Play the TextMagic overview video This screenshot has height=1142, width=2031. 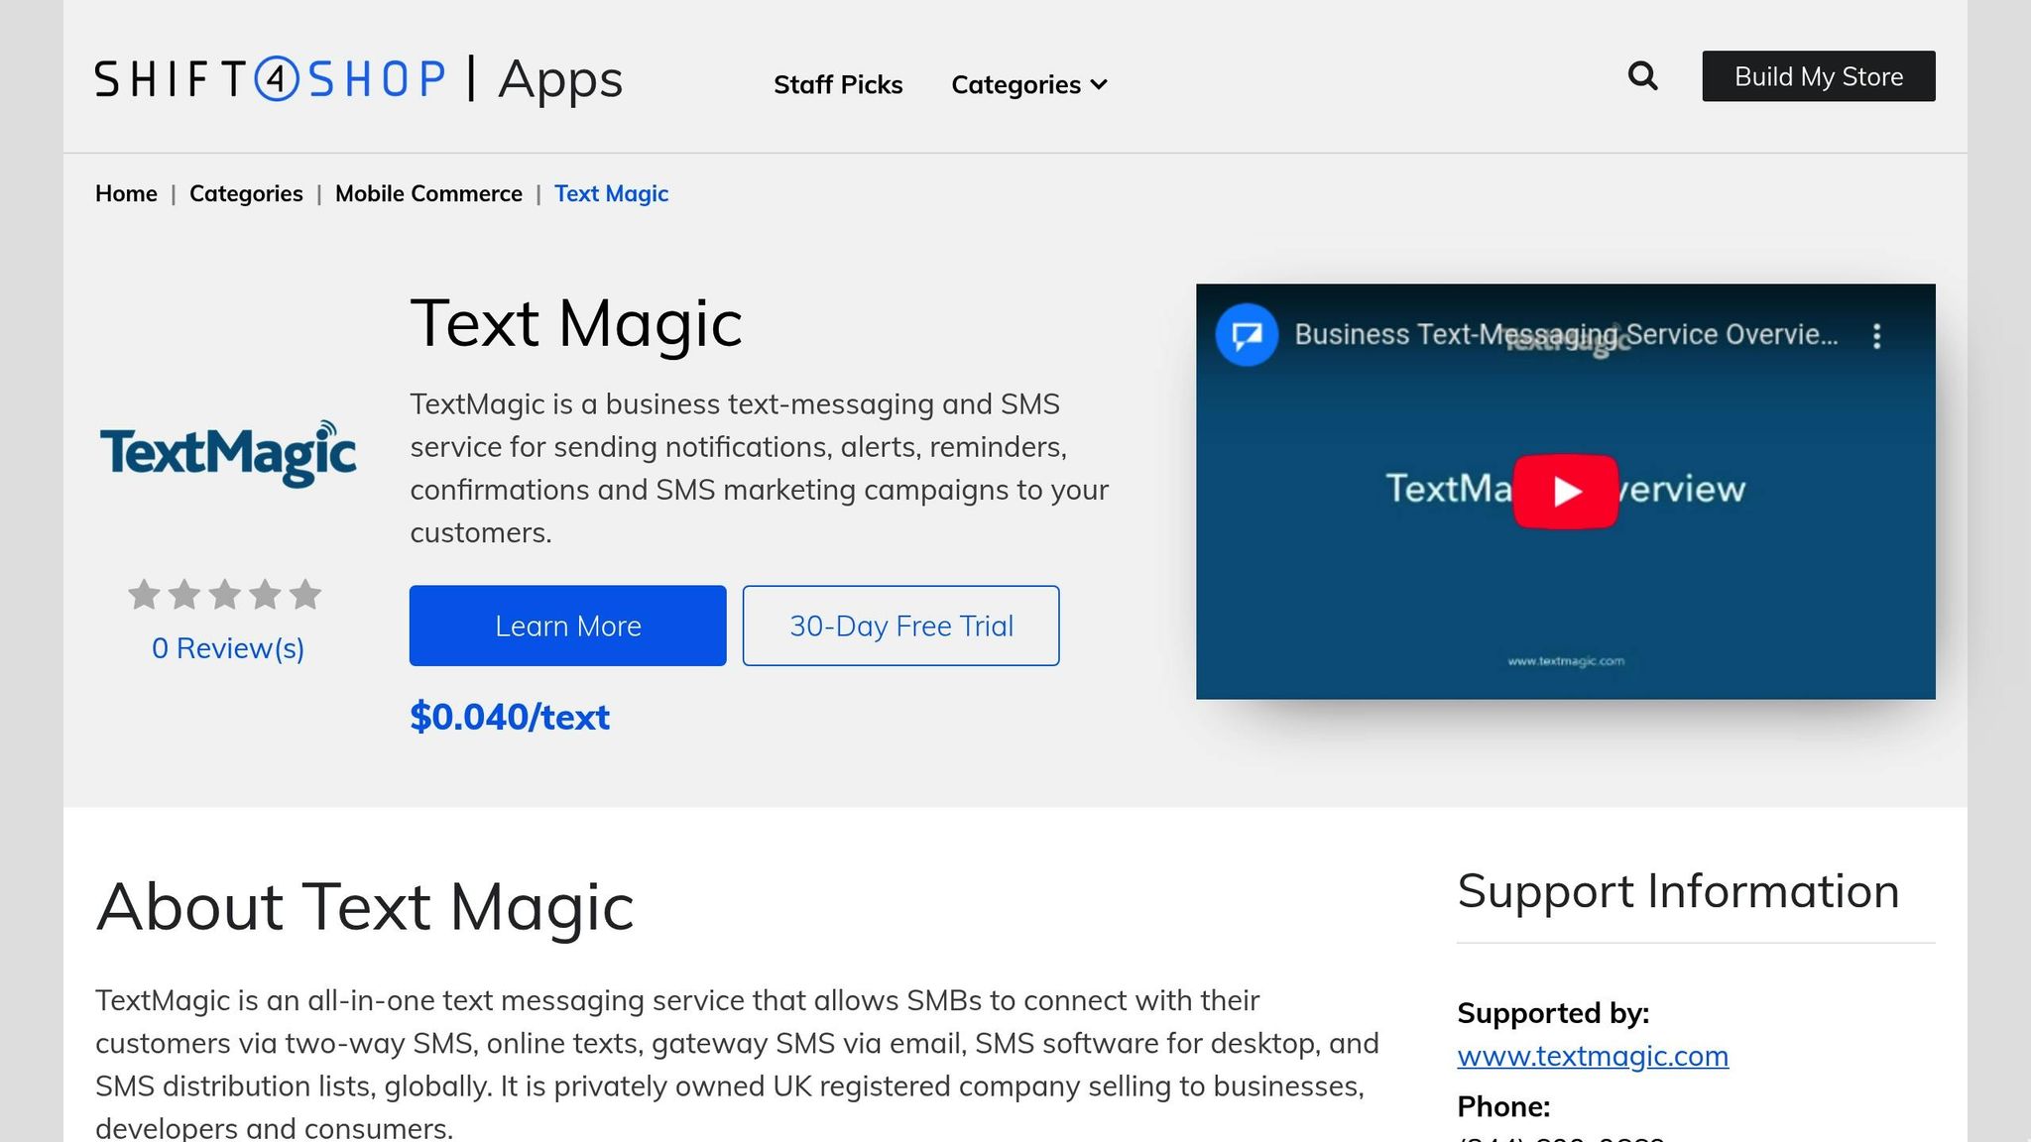(1565, 491)
